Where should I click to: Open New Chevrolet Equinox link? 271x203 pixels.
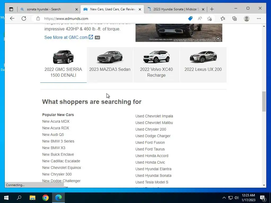click(x=61, y=168)
